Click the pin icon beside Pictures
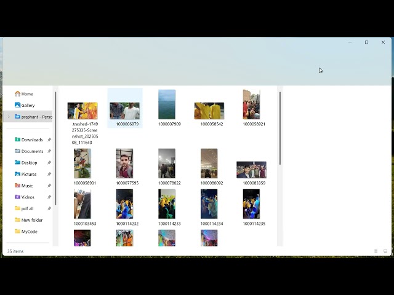Image resolution: width=394 pixels, height=295 pixels. tap(49, 174)
